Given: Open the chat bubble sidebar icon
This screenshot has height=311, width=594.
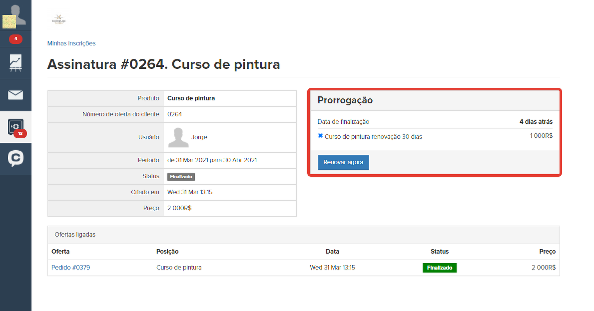Looking at the screenshot, I should (15, 158).
